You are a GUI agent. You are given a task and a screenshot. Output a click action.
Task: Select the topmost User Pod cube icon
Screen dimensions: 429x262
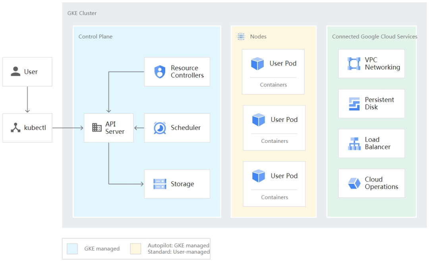pos(258,63)
